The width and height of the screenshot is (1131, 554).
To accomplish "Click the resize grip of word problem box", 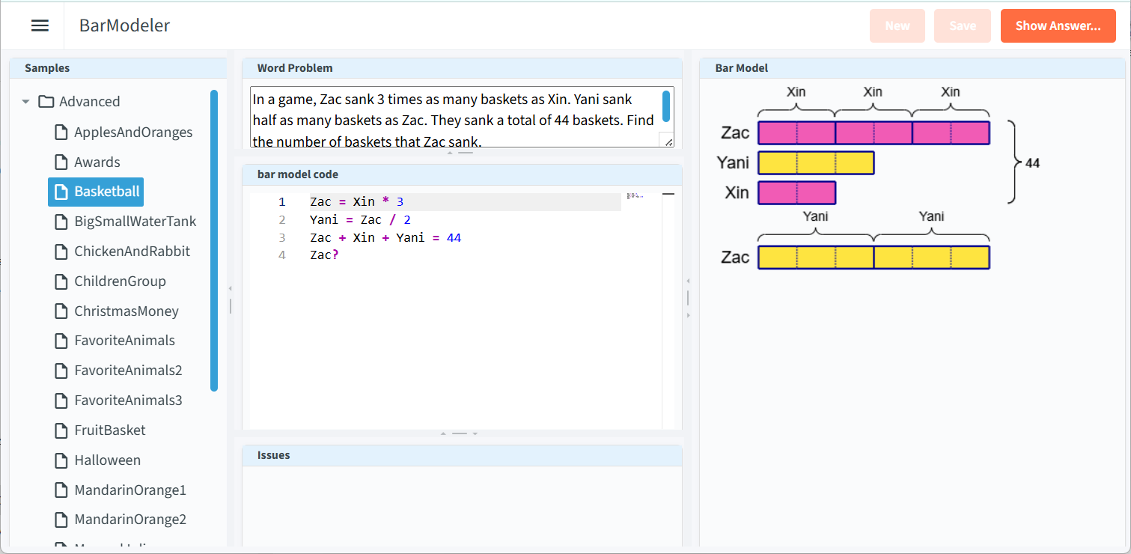I will (x=668, y=141).
